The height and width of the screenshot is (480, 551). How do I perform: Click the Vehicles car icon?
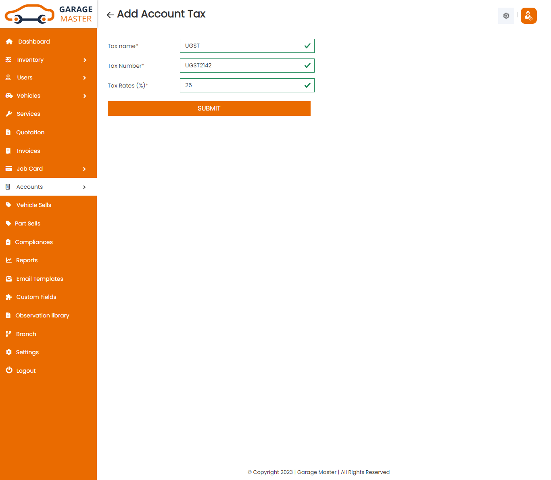pyautogui.click(x=9, y=96)
